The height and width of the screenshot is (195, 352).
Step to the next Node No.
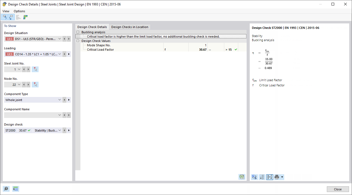click(x=28, y=84)
